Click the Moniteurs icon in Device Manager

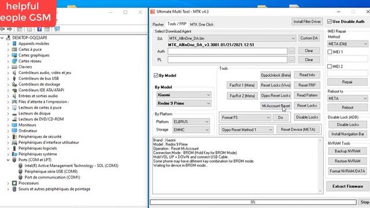(x=14, y=125)
